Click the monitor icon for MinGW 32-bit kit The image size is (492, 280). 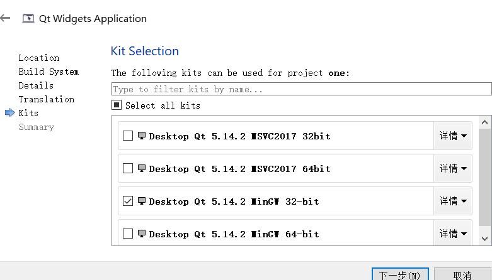tap(142, 201)
